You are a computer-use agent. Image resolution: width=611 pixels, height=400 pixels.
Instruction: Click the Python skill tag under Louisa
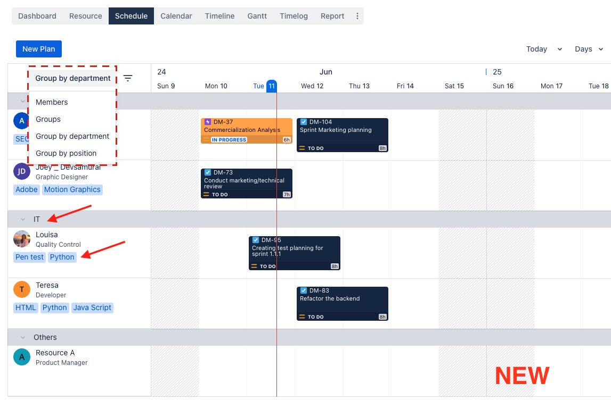coord(62,257)
